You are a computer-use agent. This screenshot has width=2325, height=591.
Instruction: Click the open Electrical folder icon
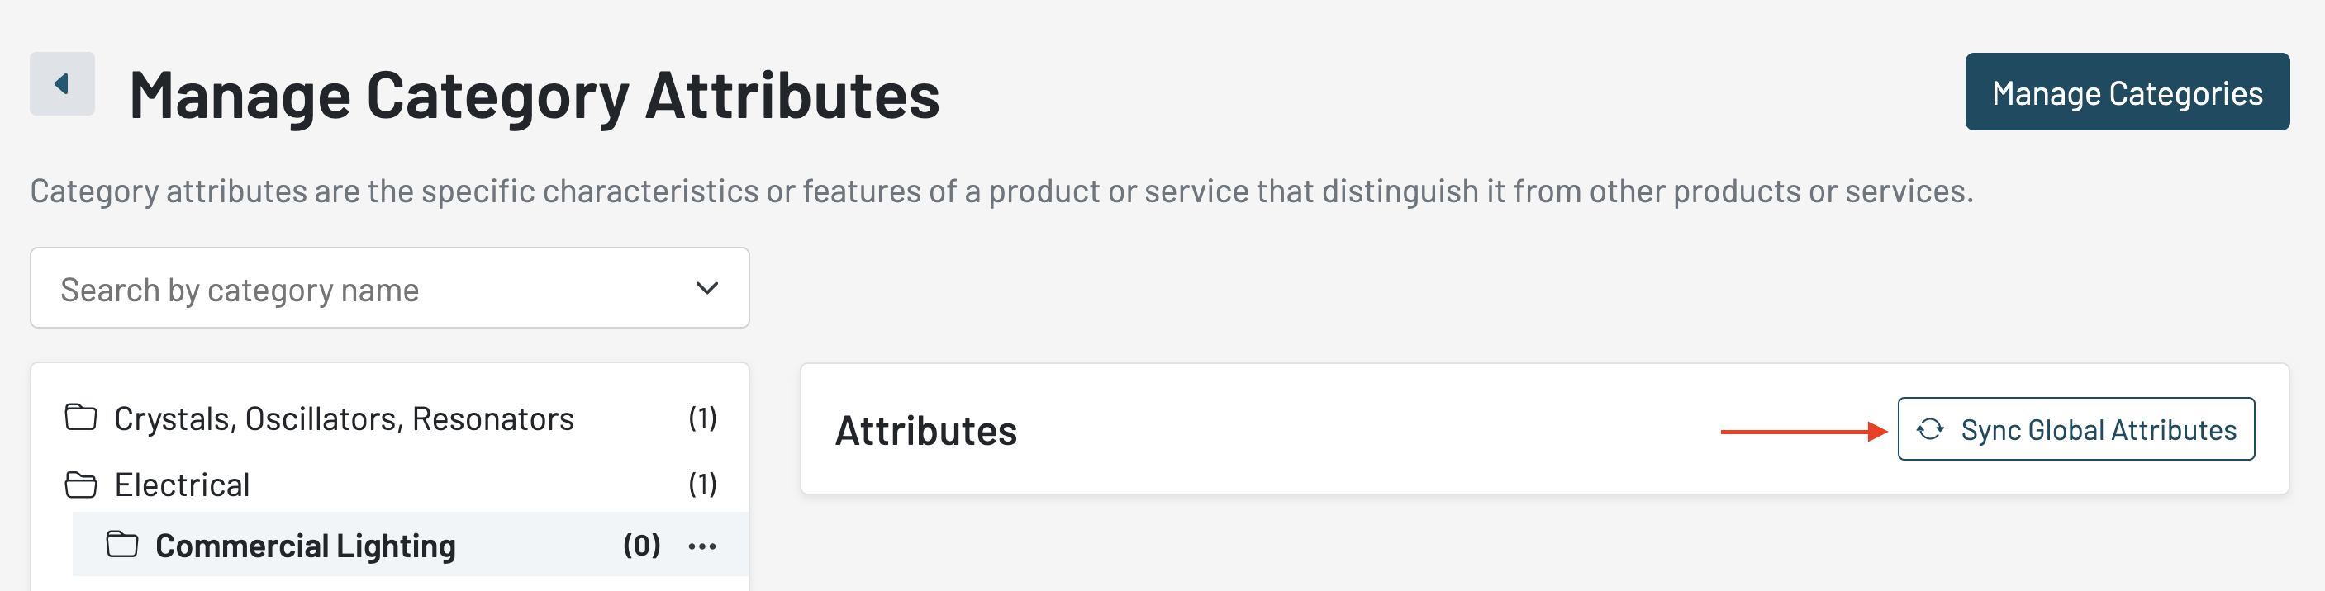click(x=81, y=485)
